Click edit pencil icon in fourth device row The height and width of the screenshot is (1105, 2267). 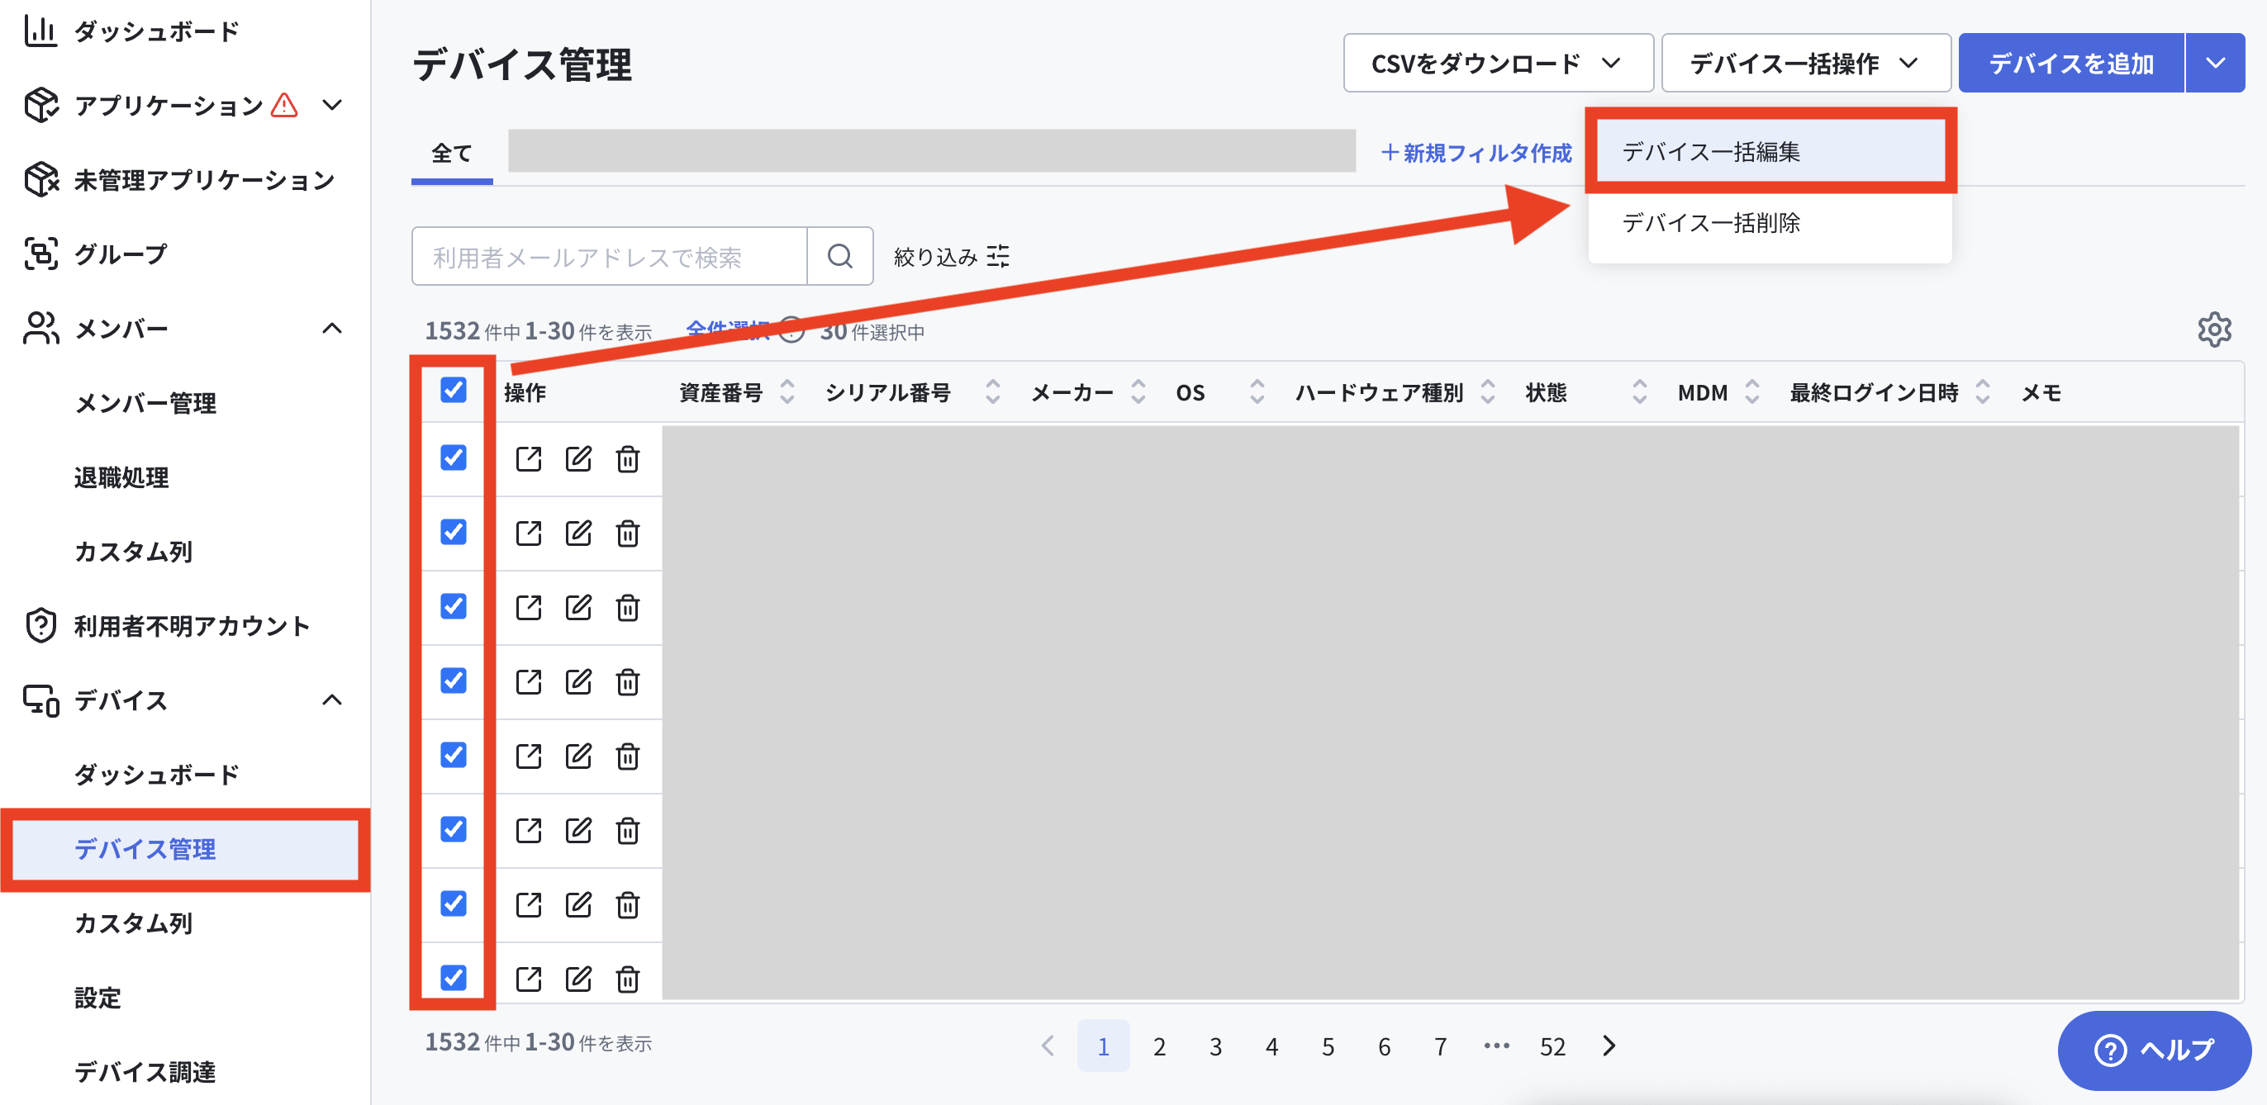click(x=578, y=682)
